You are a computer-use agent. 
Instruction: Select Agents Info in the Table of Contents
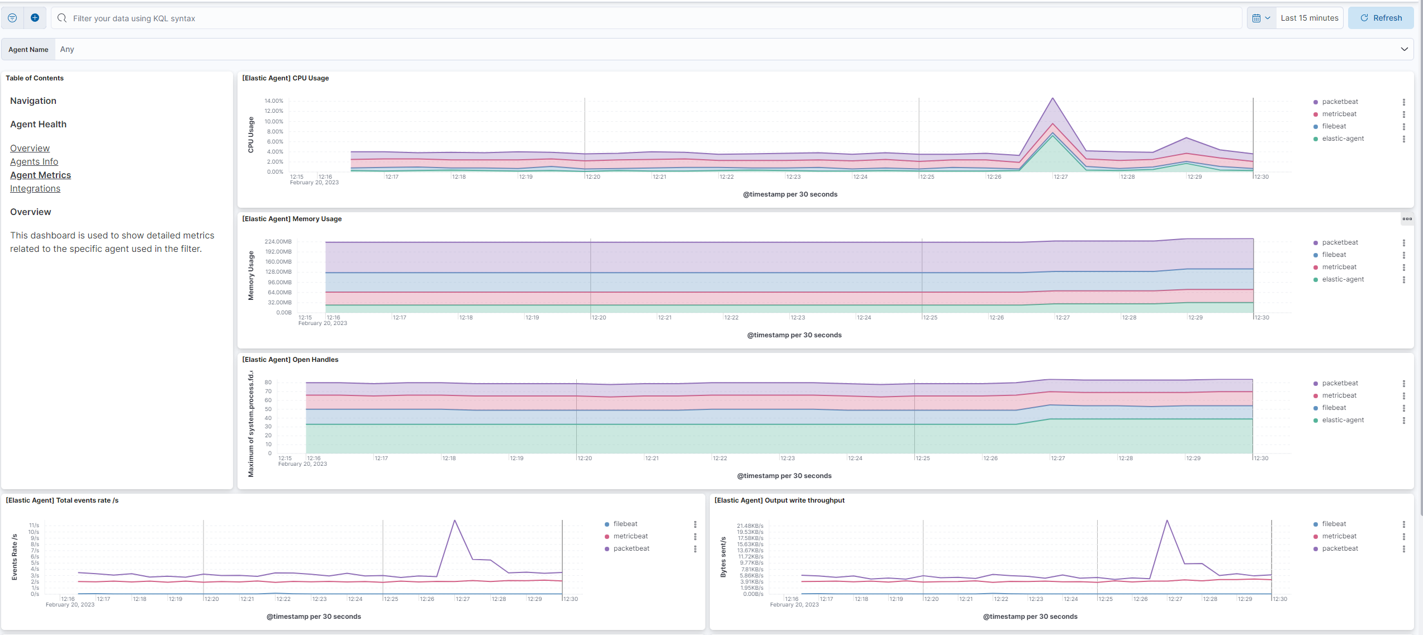coord(34,161)
